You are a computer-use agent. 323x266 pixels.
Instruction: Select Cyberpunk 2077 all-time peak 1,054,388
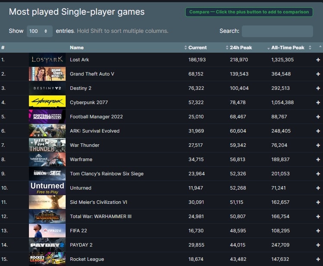(282, 102)
